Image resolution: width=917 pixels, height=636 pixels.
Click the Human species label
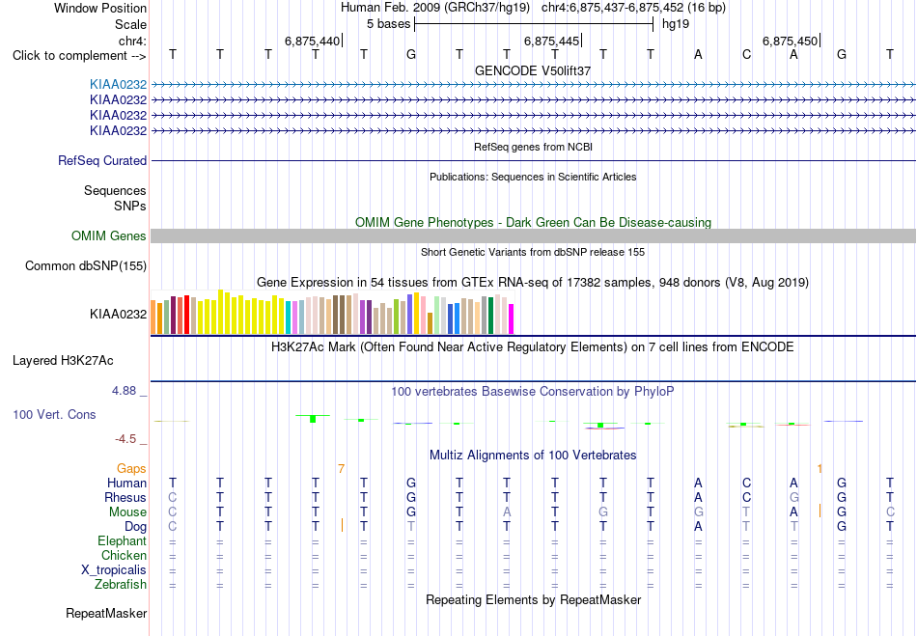click(x=126, y=484)
